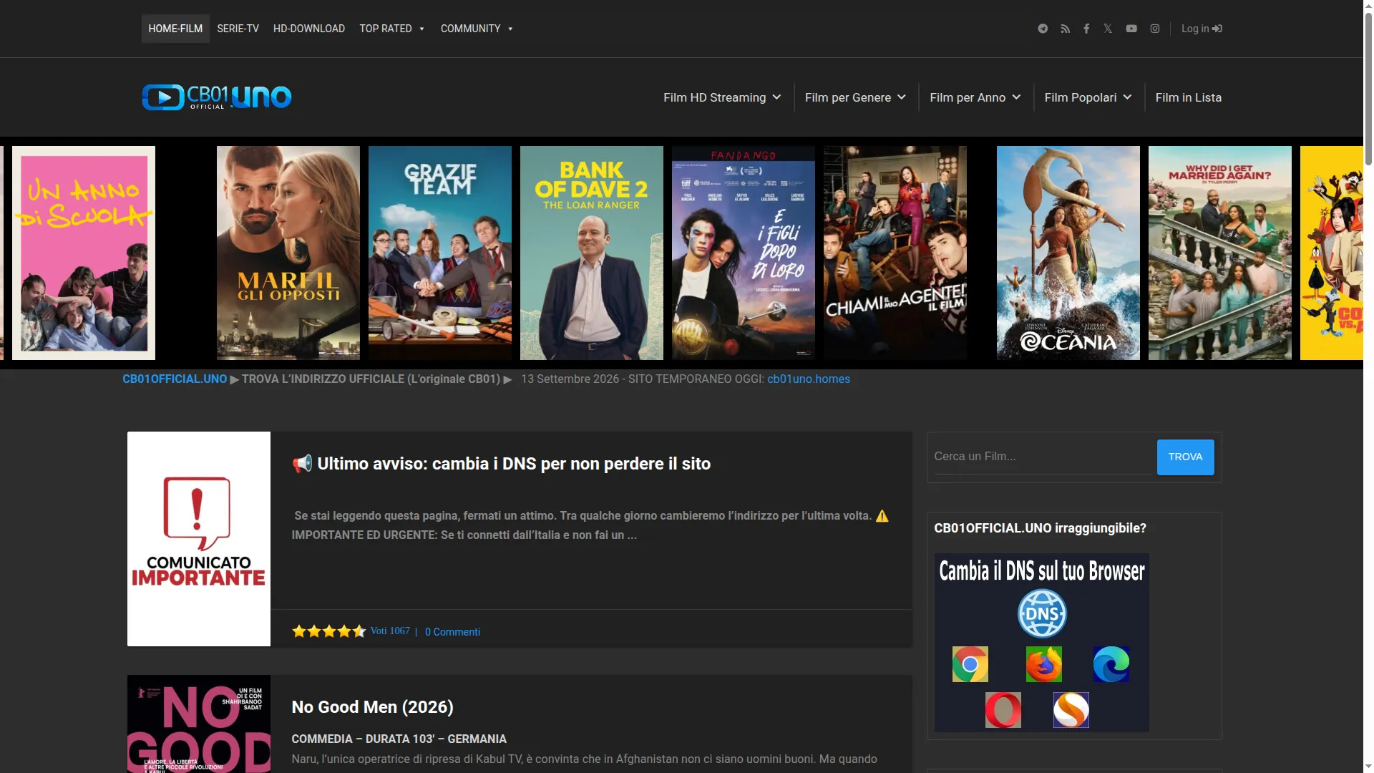Go to the SERIE-TV section

238,29
